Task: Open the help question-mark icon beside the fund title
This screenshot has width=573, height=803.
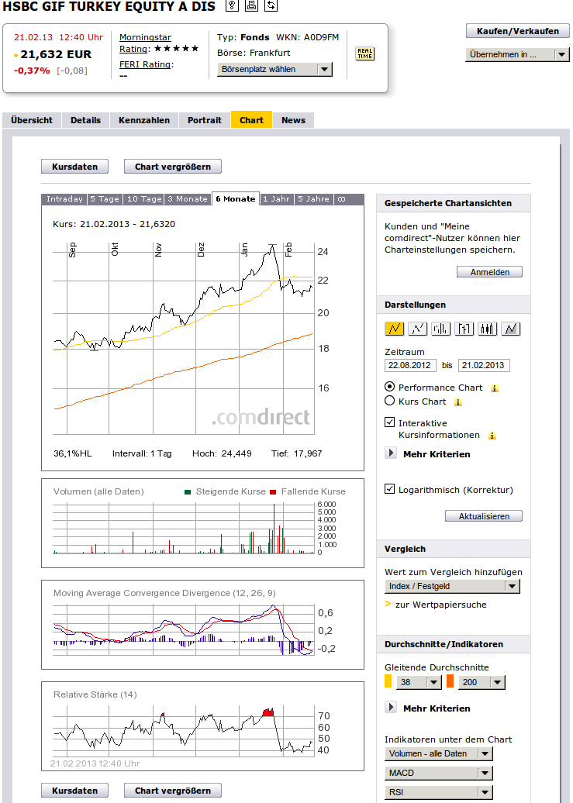Action: point(232,5)
